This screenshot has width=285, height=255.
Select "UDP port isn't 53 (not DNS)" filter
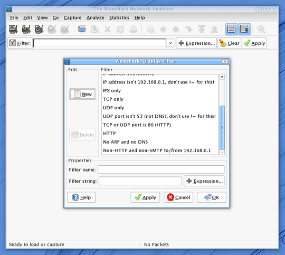159,116
